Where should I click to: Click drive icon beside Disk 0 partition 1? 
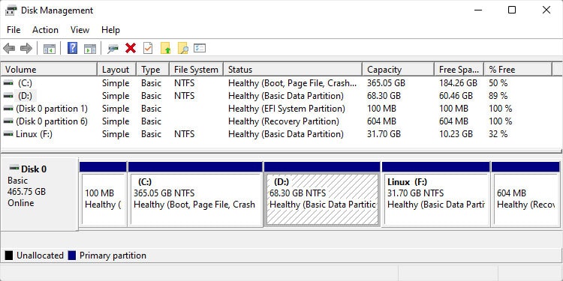[x=8, y=109]
